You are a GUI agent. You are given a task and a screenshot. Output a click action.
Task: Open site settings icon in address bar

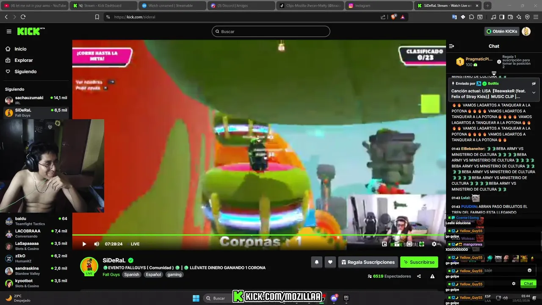(x=108, y=17)
